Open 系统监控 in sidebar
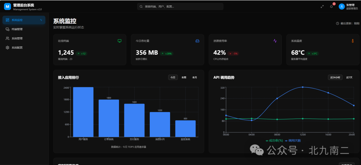361x165 pixels. [x=24, y=20]
